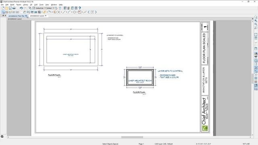Open the File menu
The height and width of the screenshot is (145, 258).
[x=2, y=5]
